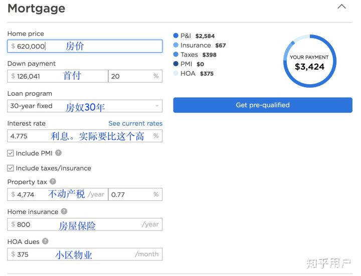361x276 pixels.
Task: Click the PMI legend color dot
Action: coord(175,64)
